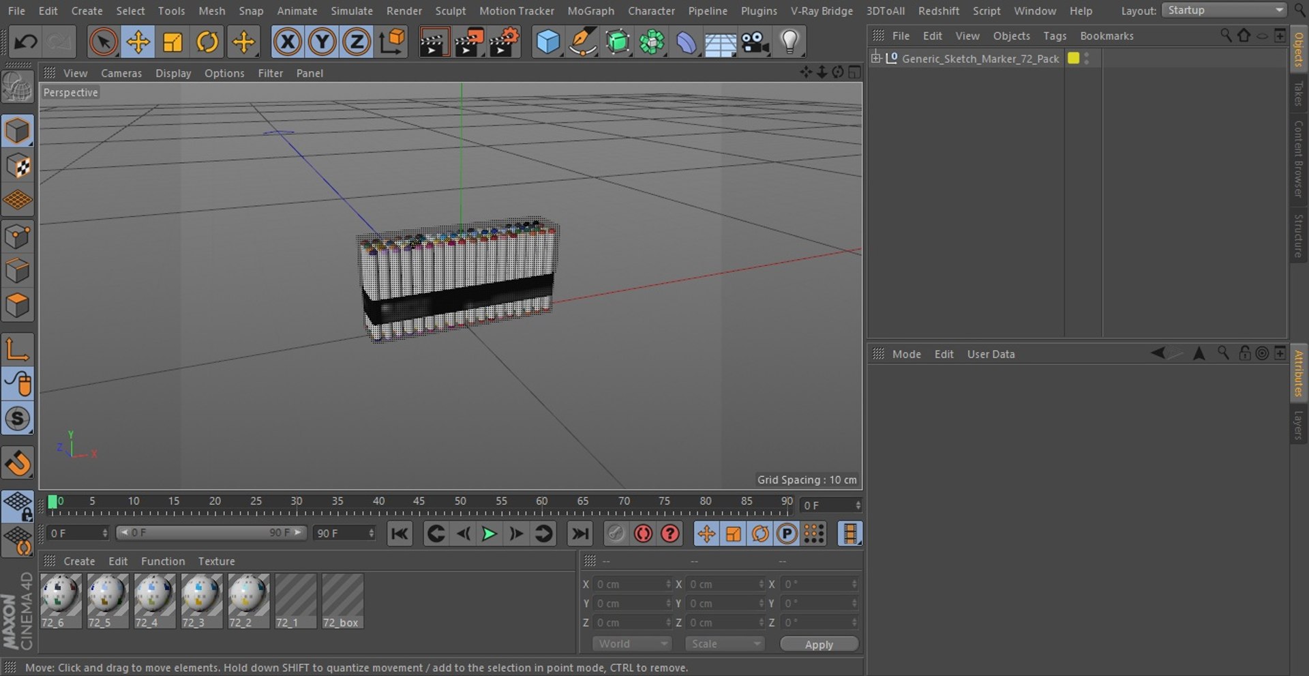
Task: Add a Cube primitive object
Action: click(x=547, y=42)
